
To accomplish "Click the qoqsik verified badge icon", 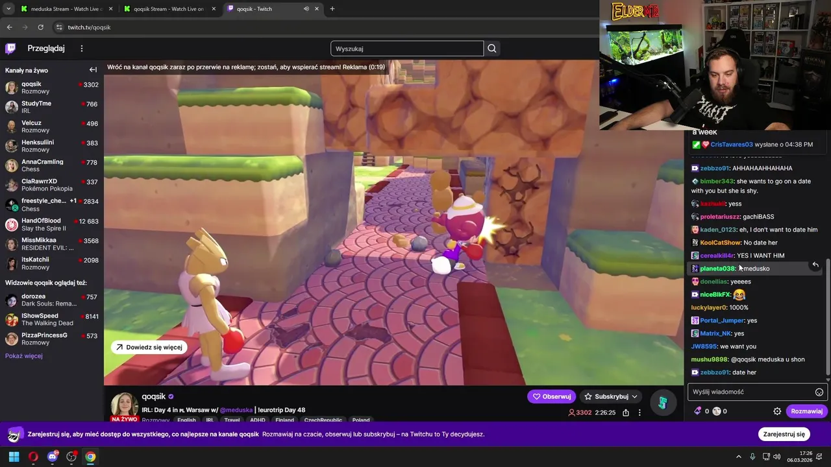I will pos(171,397).
